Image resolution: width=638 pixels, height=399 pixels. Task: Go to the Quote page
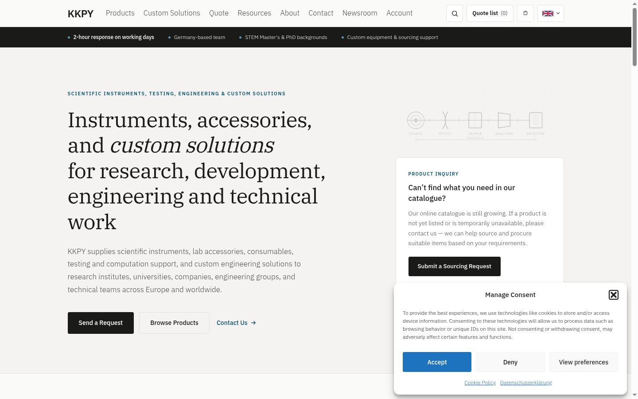tap(219, 13)
